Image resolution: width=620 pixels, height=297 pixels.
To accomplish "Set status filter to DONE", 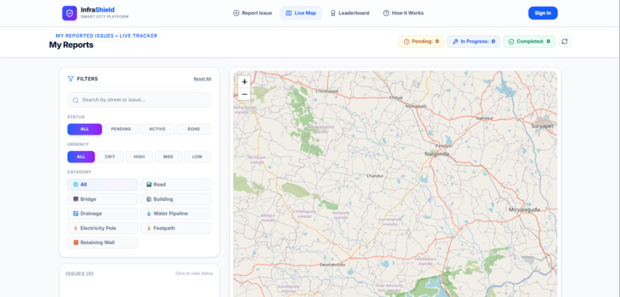I will (x=194, y=129).
